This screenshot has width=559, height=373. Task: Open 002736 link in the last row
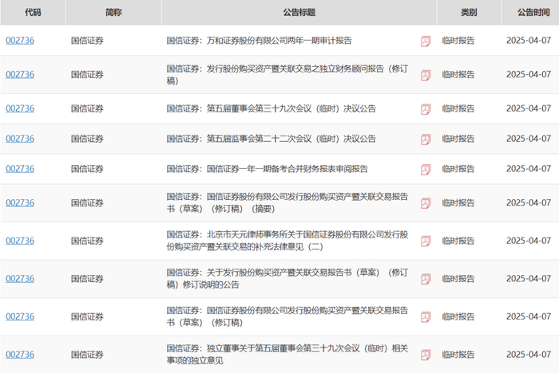point(20,355)
